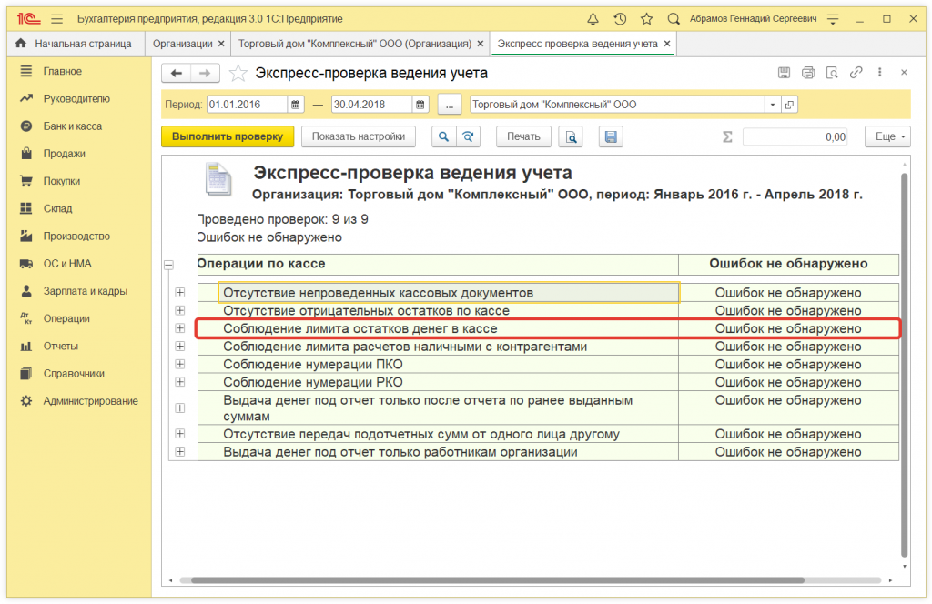Open calendar picker for start date

(295, 105)
